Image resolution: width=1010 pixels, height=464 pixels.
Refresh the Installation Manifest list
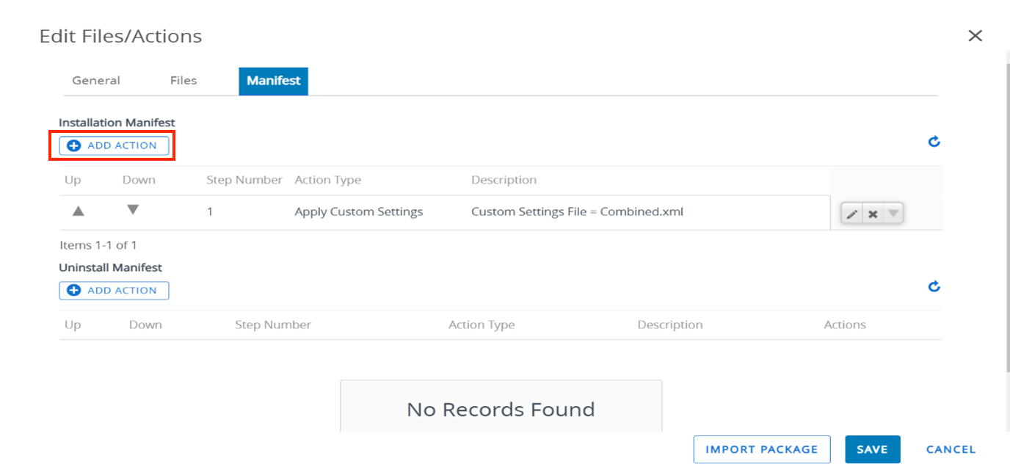click(934, 142)
